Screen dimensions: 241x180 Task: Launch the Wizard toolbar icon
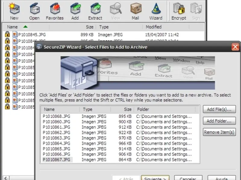point(156,11)
